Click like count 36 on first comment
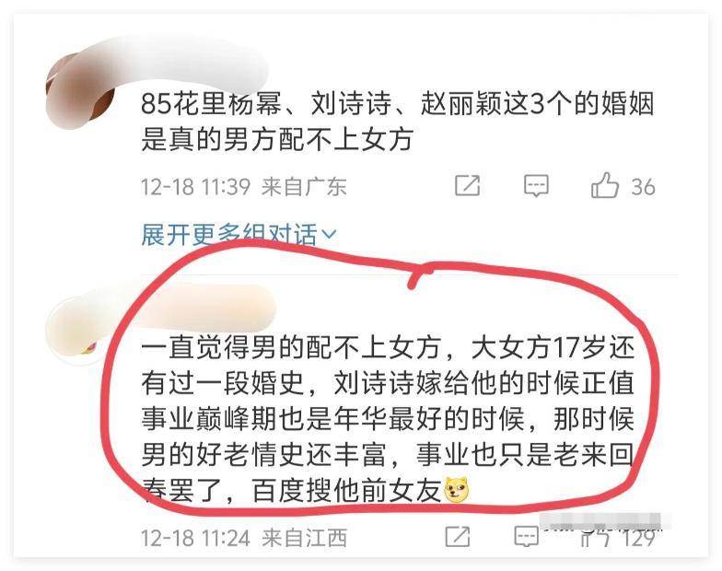This screenshot has width=722, height=571. 643,187
